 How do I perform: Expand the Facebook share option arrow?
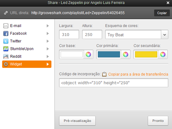pyautogui.click(x=48, y=34)
